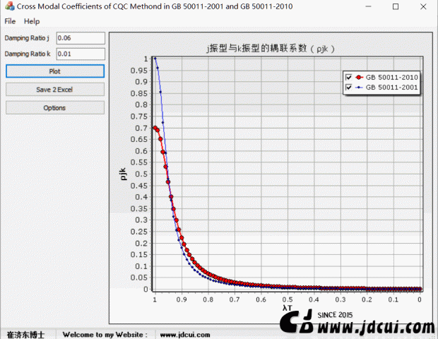
Task: Click the Save 2 Excel button
Action: click(55, 90)
